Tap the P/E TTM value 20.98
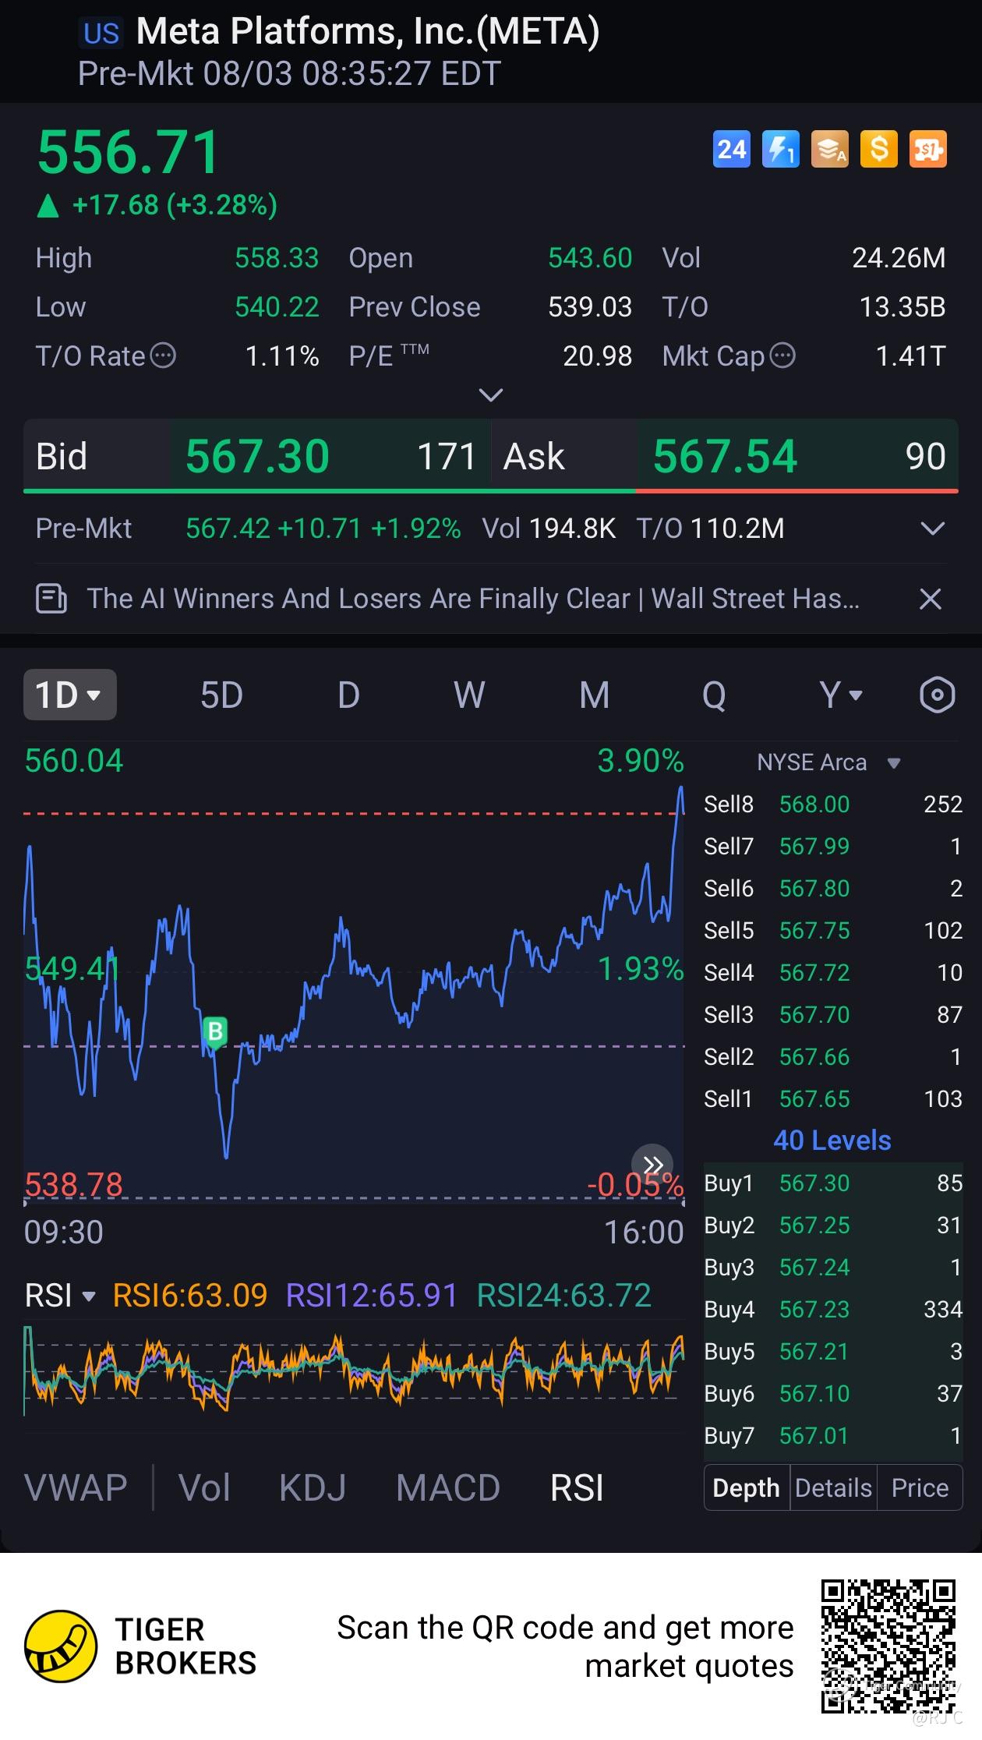 (x=598, y=356)
